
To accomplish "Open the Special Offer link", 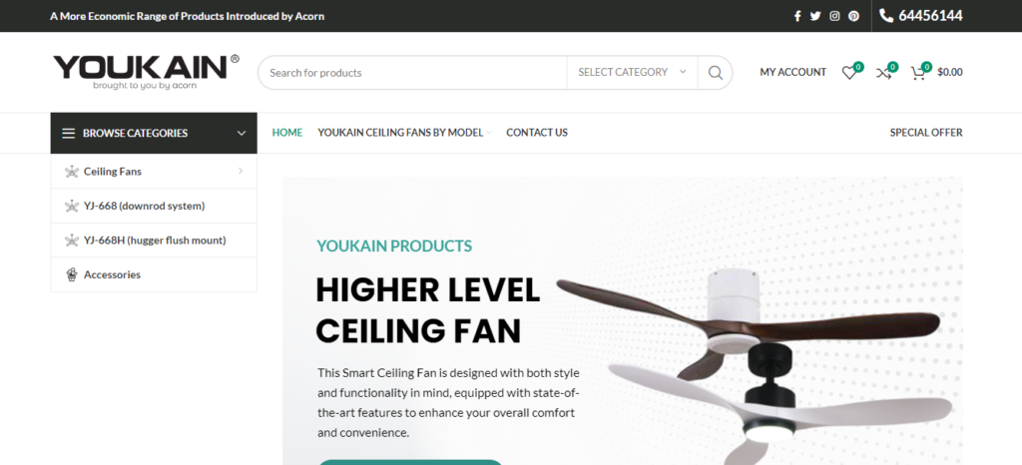I will [x=926, y=133].
